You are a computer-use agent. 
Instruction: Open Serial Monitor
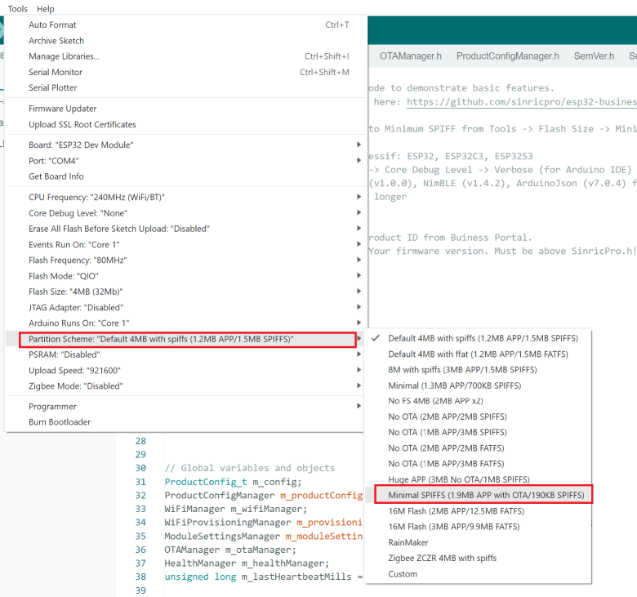point(185,72)
